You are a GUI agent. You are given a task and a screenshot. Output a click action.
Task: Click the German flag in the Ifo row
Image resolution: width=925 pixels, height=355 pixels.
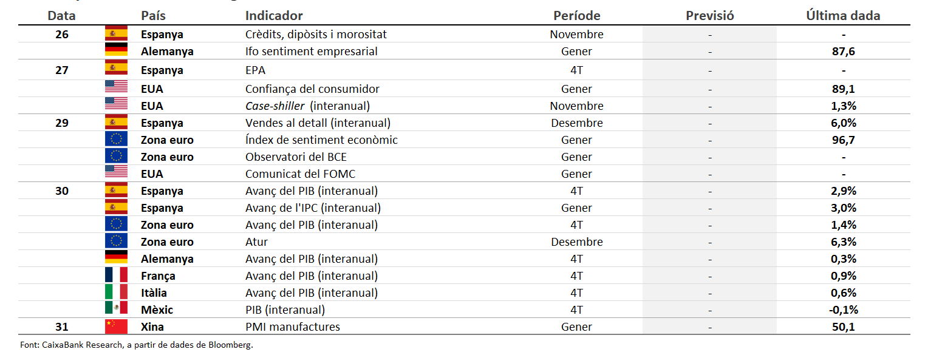[116, 51]
